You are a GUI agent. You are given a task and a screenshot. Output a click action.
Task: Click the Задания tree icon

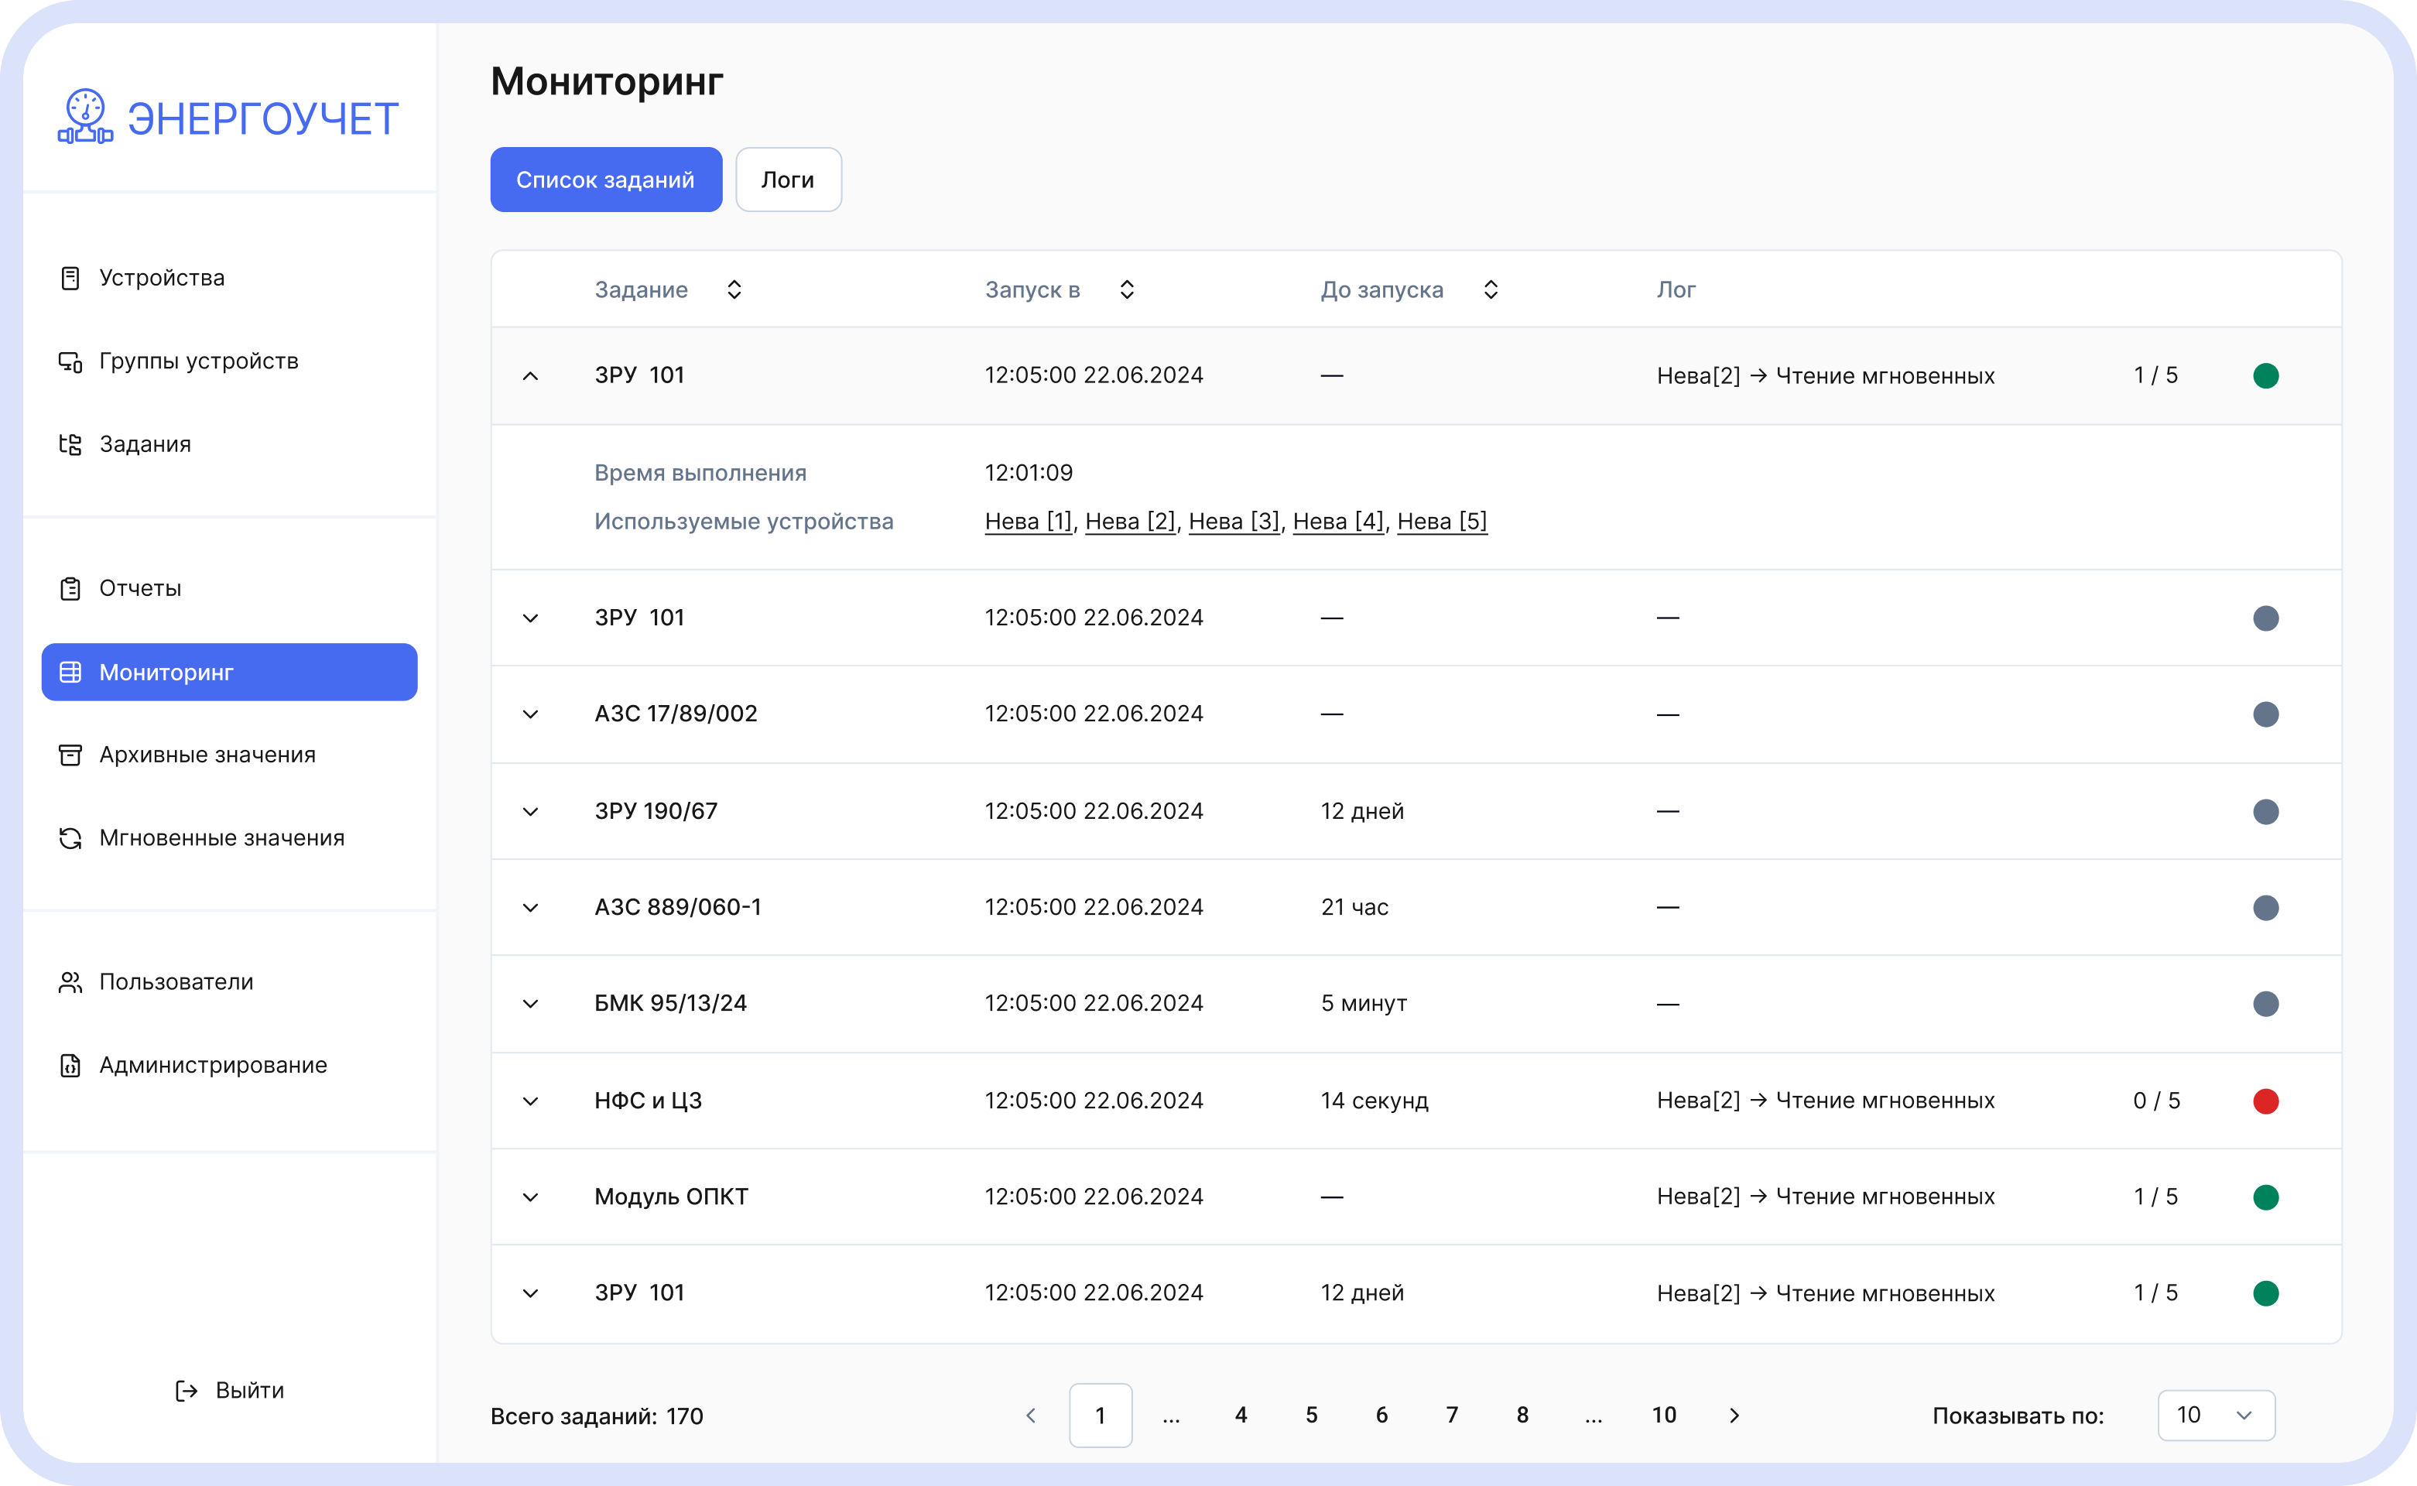[x=70, y=444]
